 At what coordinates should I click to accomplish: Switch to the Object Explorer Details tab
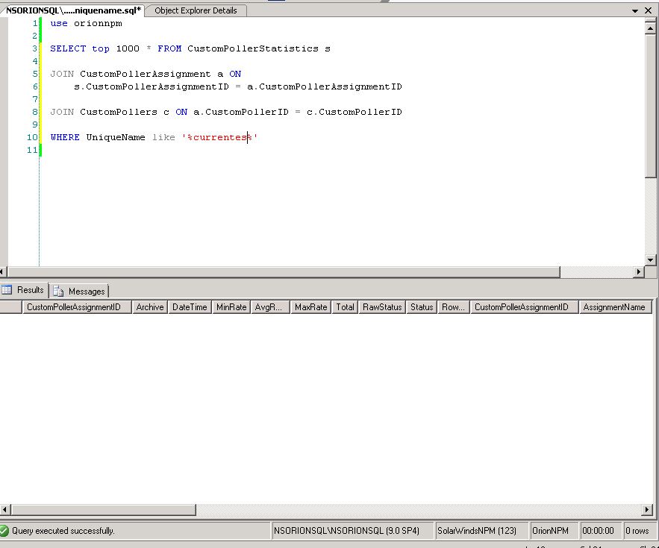pyautogui.click(x=196, y=10)
